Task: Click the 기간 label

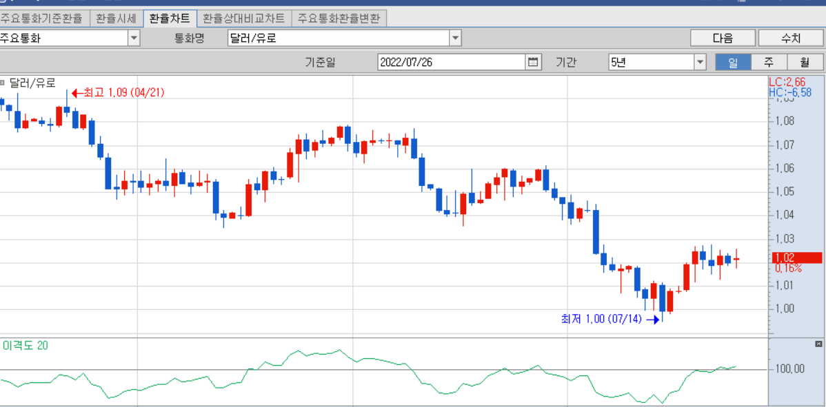Action: tap(566, 62)
